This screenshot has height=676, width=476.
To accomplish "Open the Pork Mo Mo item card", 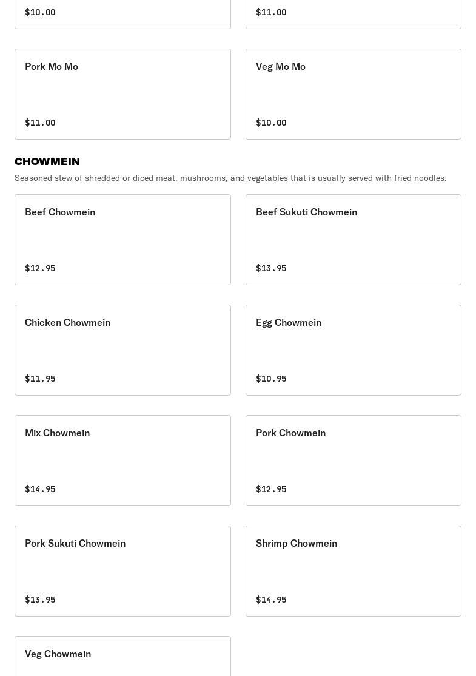I will [x=122, y=94].
